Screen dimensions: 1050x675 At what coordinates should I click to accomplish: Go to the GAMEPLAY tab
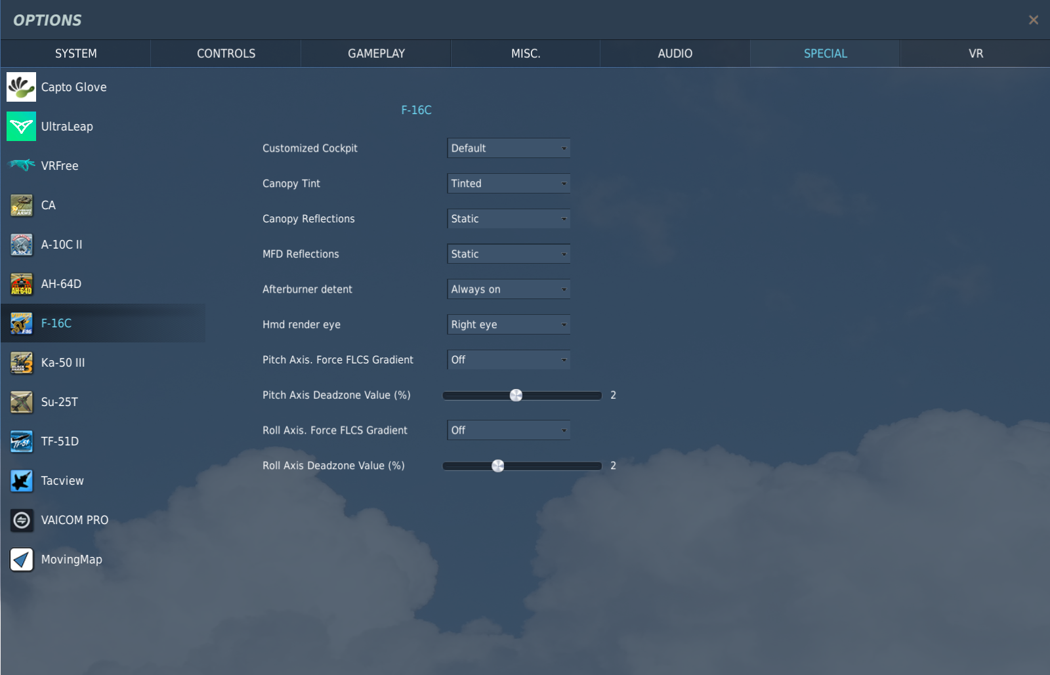pyautogui.click(x=376, y=53)
